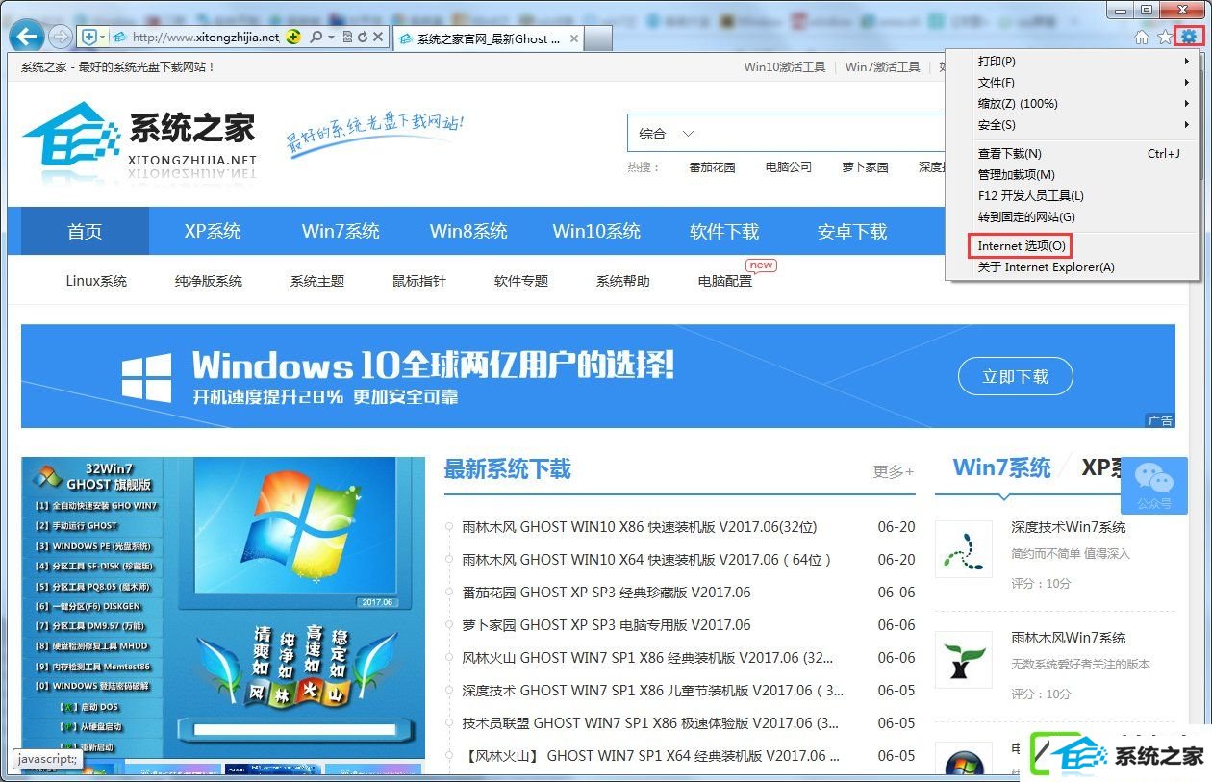Stop loading with the X icon in address bar

coord(378,37)
